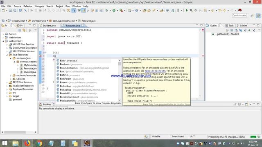Maximize the Outline view panel

pos(258,25)
